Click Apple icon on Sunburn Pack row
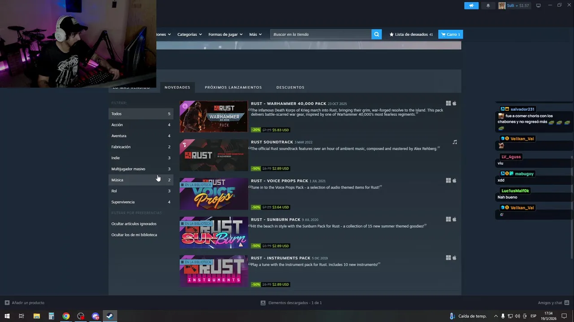 pos(454,219)
